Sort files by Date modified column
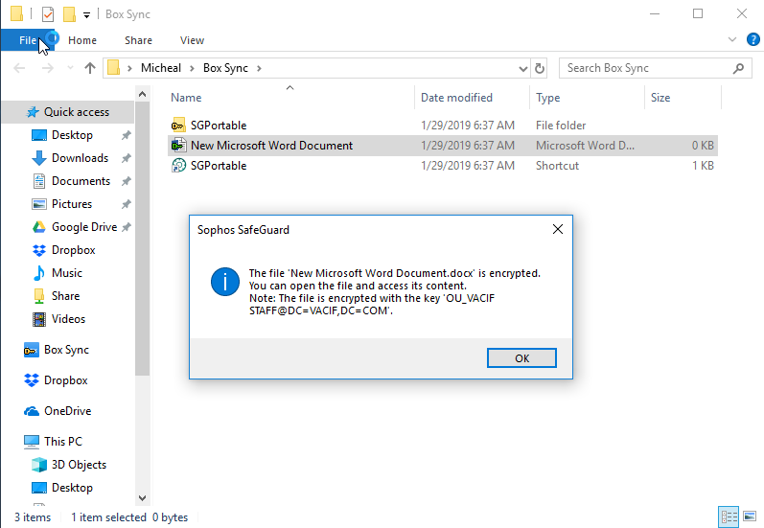The image size is (764, 528). 456,98
